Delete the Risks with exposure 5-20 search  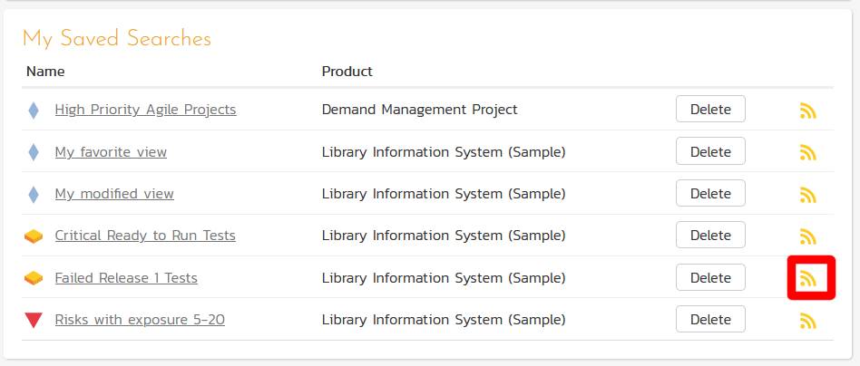coord(710,319)
